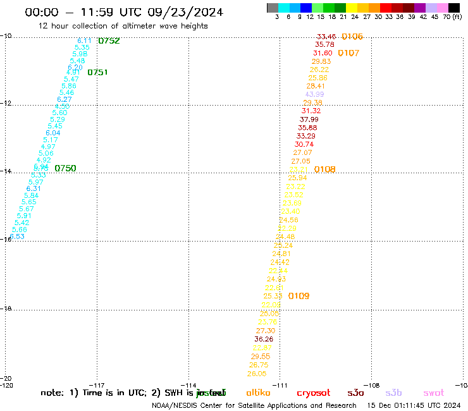The image size is (468, 411).
Task: Select the 35.88 wave height value
Action: (307, 128)
